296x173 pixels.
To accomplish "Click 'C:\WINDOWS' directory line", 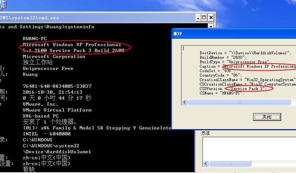I will [38, 140].
